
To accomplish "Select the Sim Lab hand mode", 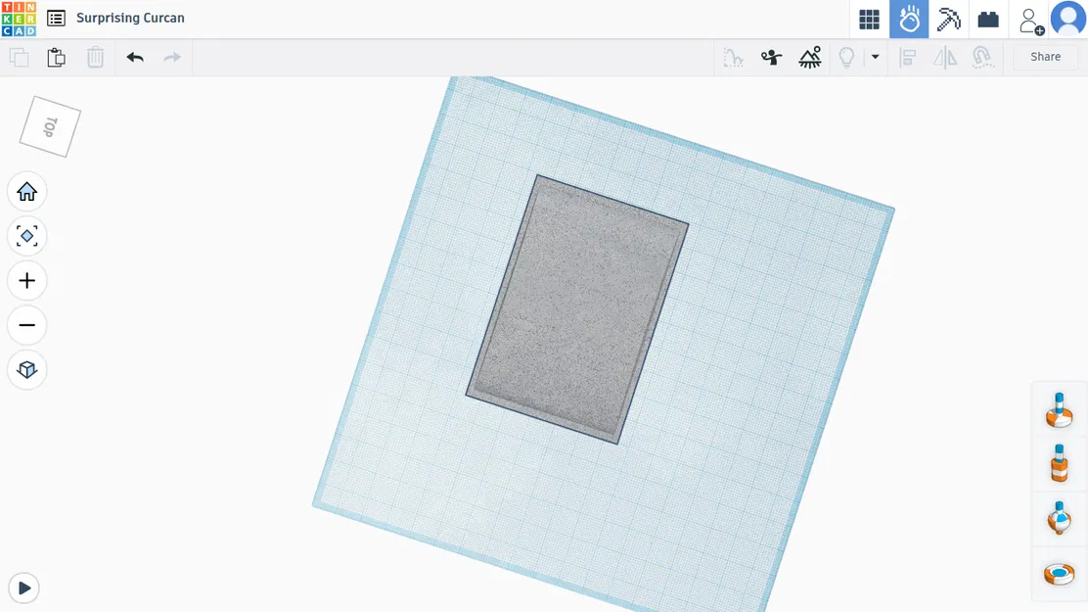I will pyautogui.click(x=909, y=20).
